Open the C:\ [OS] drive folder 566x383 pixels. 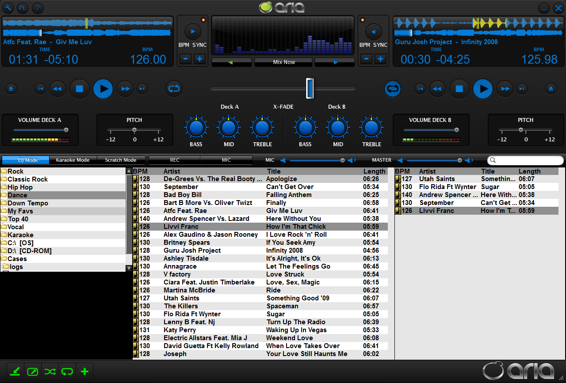click(20, 243)
